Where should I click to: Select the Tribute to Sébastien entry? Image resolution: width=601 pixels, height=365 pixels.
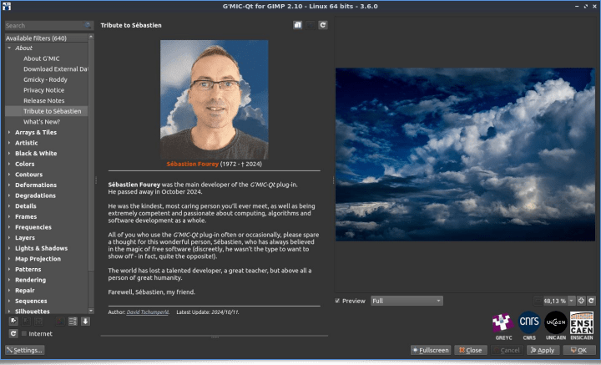47,111
